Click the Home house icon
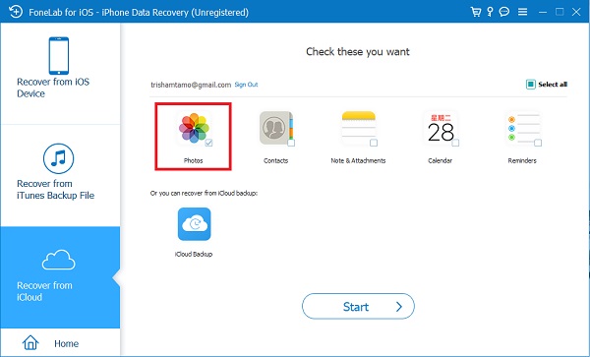Viewport: 590px width, 357px height. coord(30,342)
